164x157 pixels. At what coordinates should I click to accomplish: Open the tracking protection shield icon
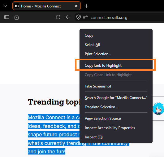79,17
